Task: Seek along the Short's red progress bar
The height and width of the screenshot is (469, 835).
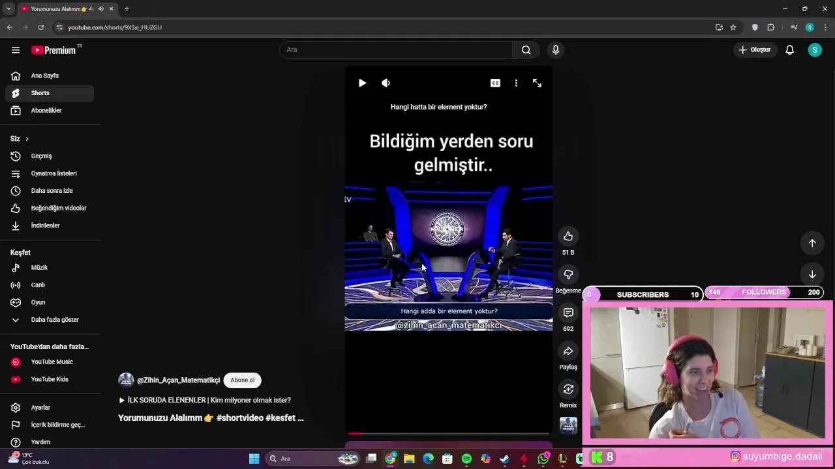Action: [x=449, y=433]
